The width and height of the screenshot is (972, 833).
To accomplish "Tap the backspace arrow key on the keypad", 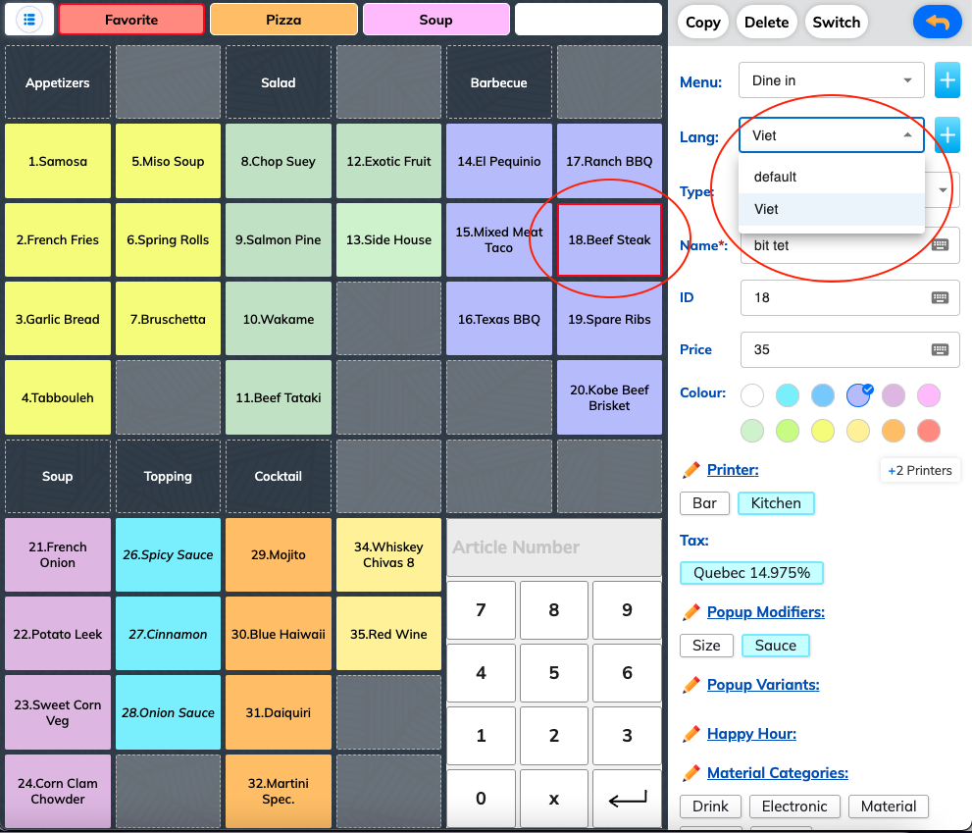I will (x=628, y=799).
